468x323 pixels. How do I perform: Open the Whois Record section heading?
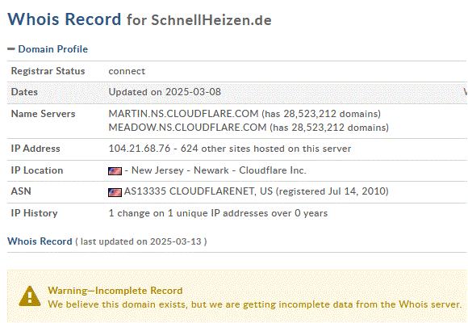point(40,241)
